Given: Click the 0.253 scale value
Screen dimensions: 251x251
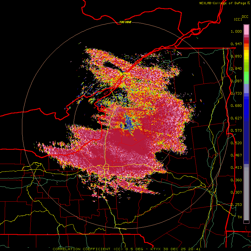Looking at the screenshot, I should (236, 205).
